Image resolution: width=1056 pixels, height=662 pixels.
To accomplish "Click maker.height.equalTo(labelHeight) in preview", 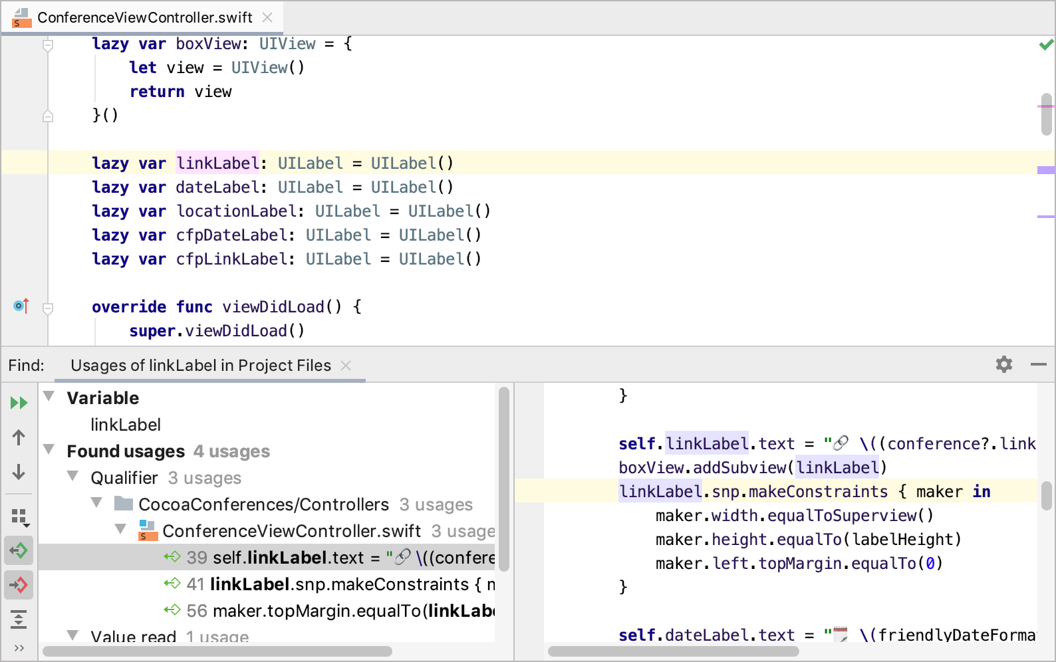I will click(809, 539).
